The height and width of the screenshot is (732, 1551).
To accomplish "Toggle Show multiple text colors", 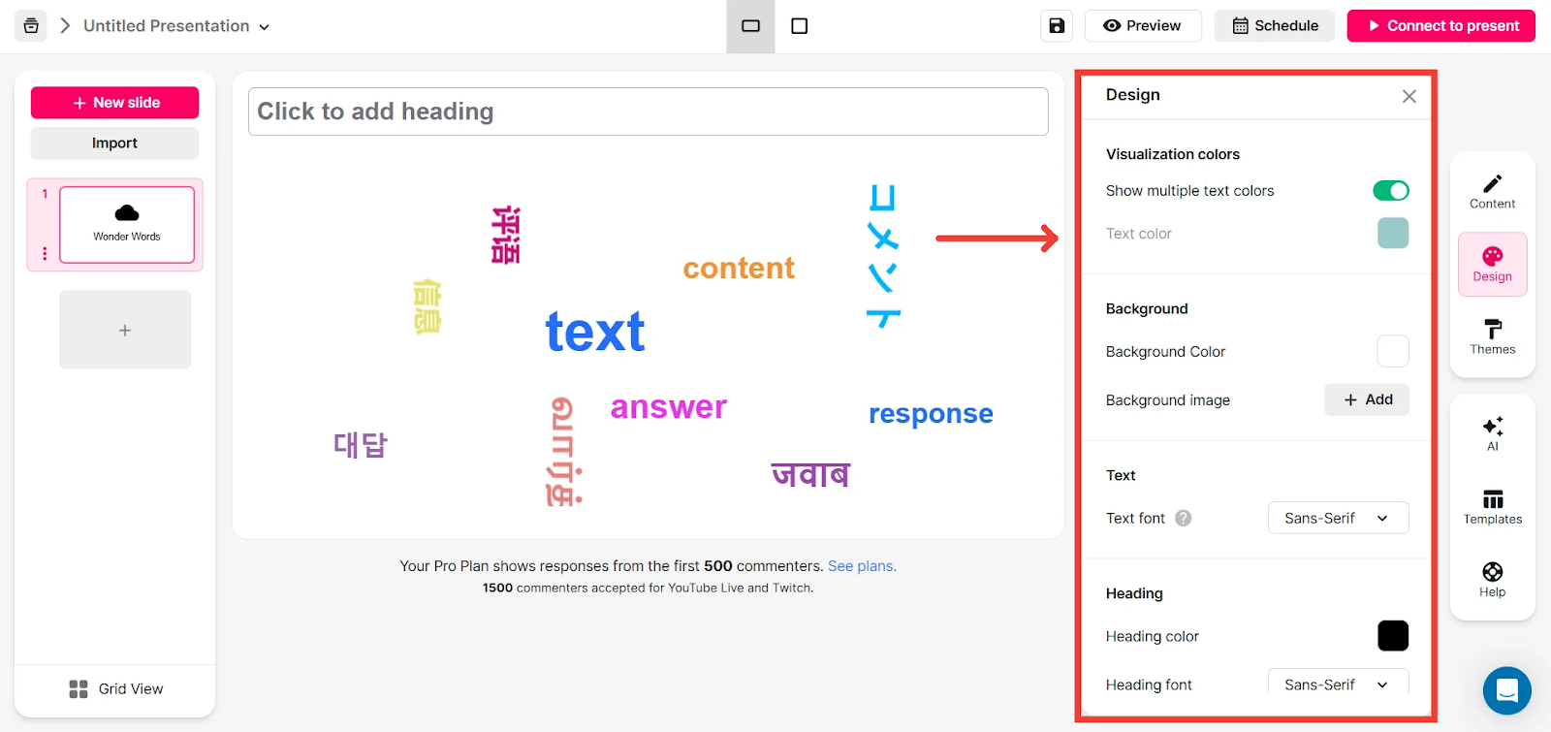I will pyautogui.click(x=1391, y=191).
